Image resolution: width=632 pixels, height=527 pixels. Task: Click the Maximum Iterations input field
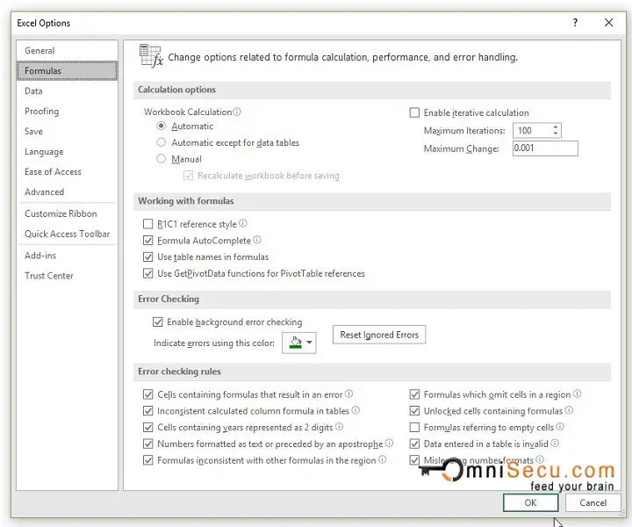(532, 130)
